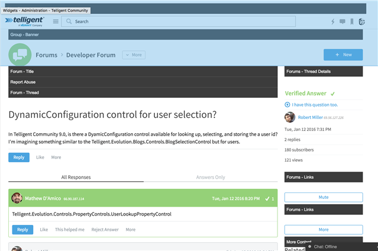This screenshot has height=251, width=378.
Task: Switch to the Answers Only tab
Action: (x=211, y=177)
